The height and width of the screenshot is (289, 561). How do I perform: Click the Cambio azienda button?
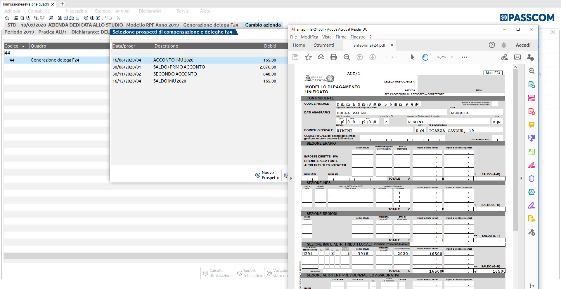point(263,25)
